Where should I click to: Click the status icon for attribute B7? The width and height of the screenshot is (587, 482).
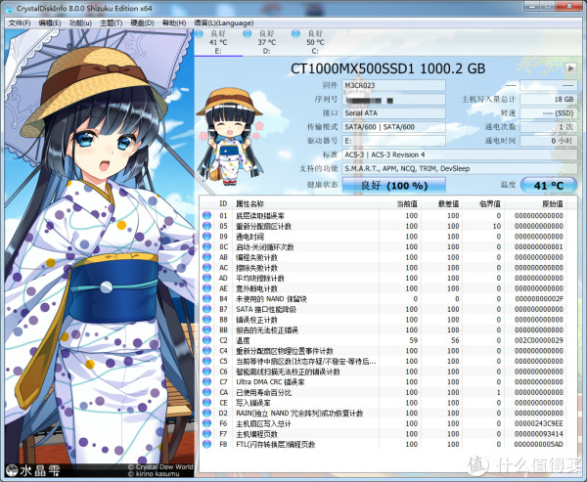coord(206,309)
